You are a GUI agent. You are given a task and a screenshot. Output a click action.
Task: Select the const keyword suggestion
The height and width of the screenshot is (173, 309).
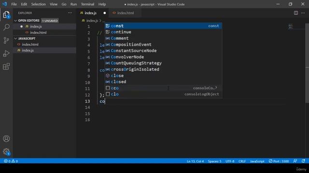163,26
